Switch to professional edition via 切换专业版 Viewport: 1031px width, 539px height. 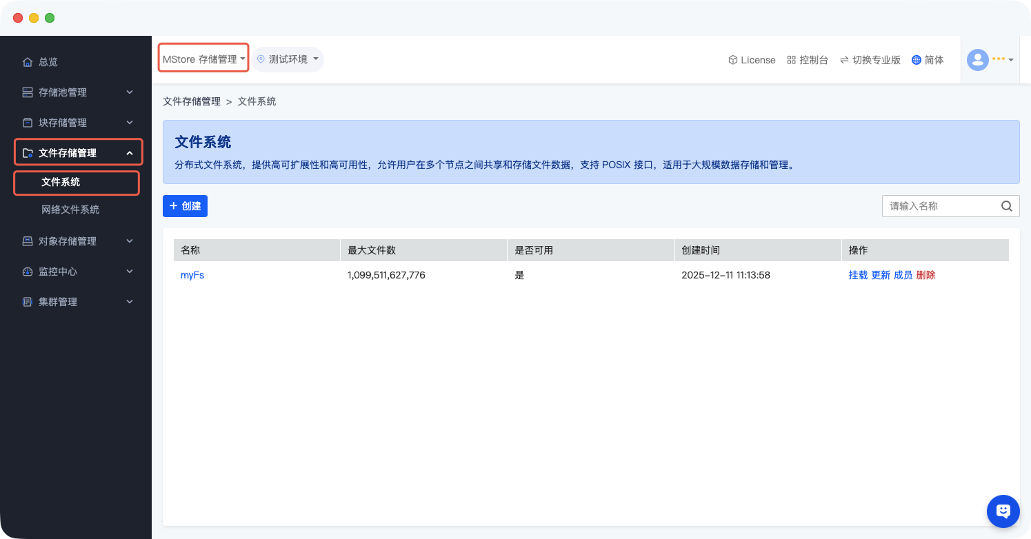[x=870, y=60]
